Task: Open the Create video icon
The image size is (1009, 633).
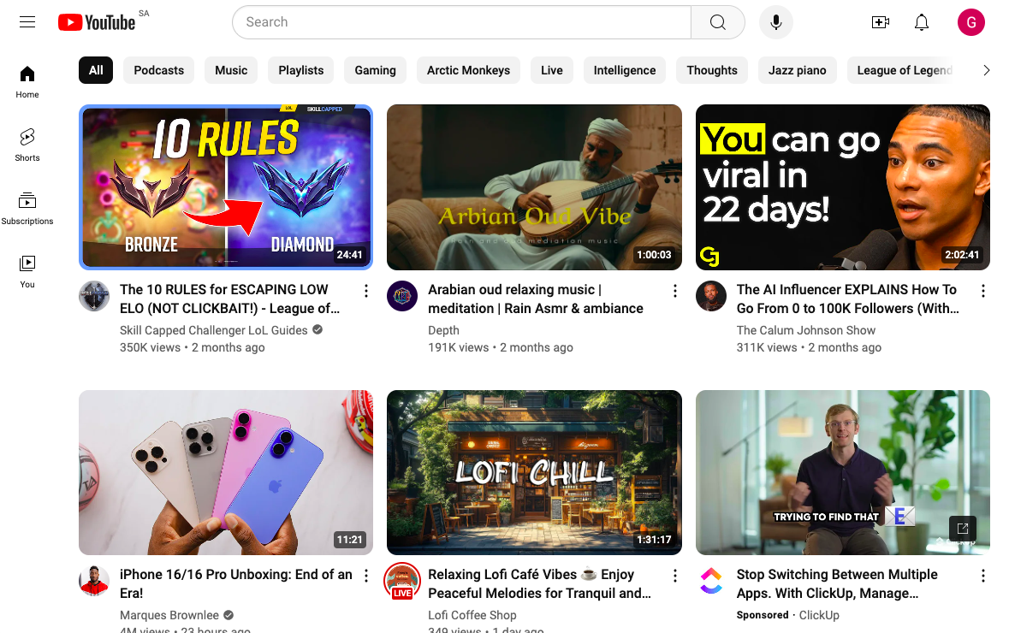Action: click(880, 21)
